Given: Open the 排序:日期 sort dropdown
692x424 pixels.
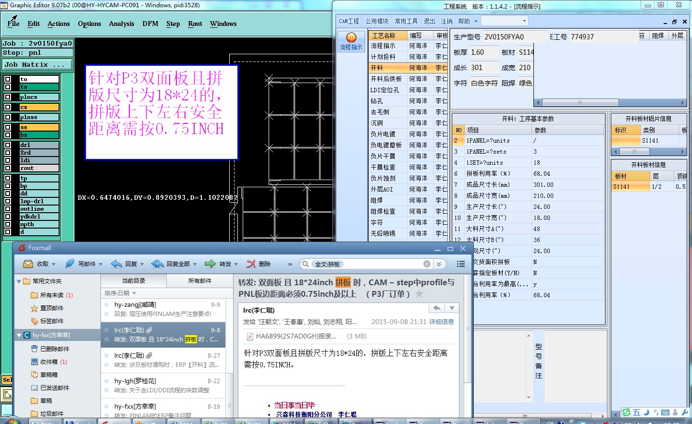Looking at the screenshot, I should tap(121, 293).
